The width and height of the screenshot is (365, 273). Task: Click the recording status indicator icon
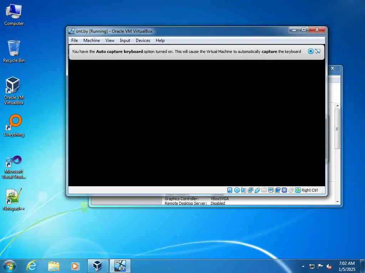(x=277, y=190)
